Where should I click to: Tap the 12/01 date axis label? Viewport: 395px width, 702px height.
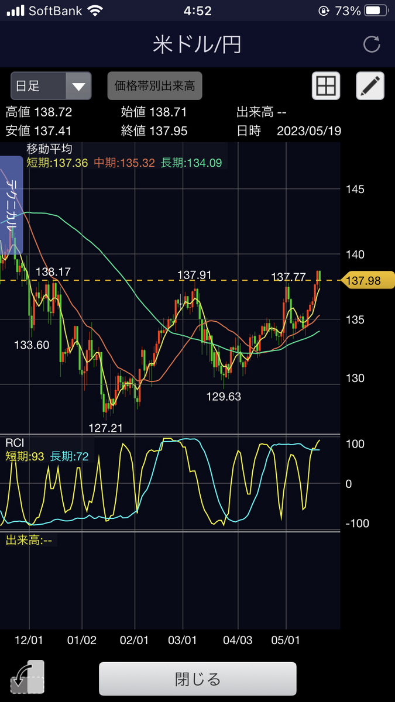point(28,640)
